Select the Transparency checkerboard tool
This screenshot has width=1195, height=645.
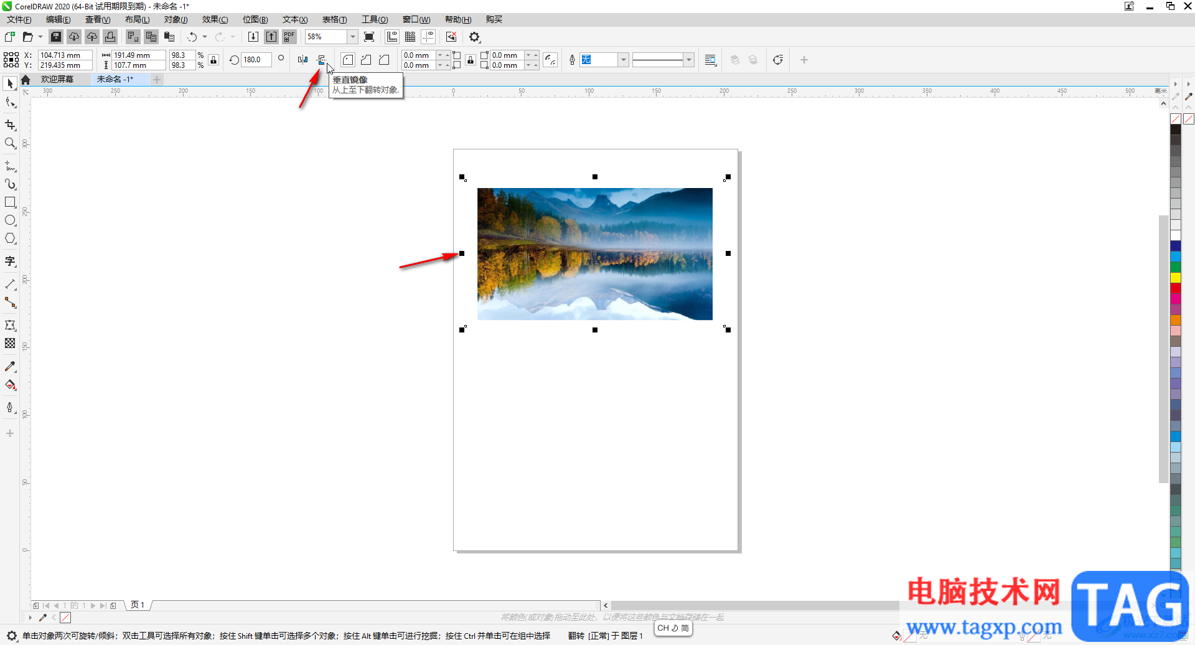10,343
